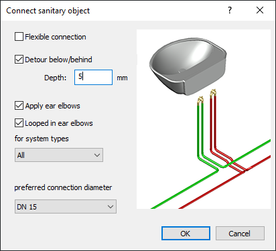Open help via the question mark icon
Image resolution: width=276 pixels, height=251 pixels.
[230, 10]
